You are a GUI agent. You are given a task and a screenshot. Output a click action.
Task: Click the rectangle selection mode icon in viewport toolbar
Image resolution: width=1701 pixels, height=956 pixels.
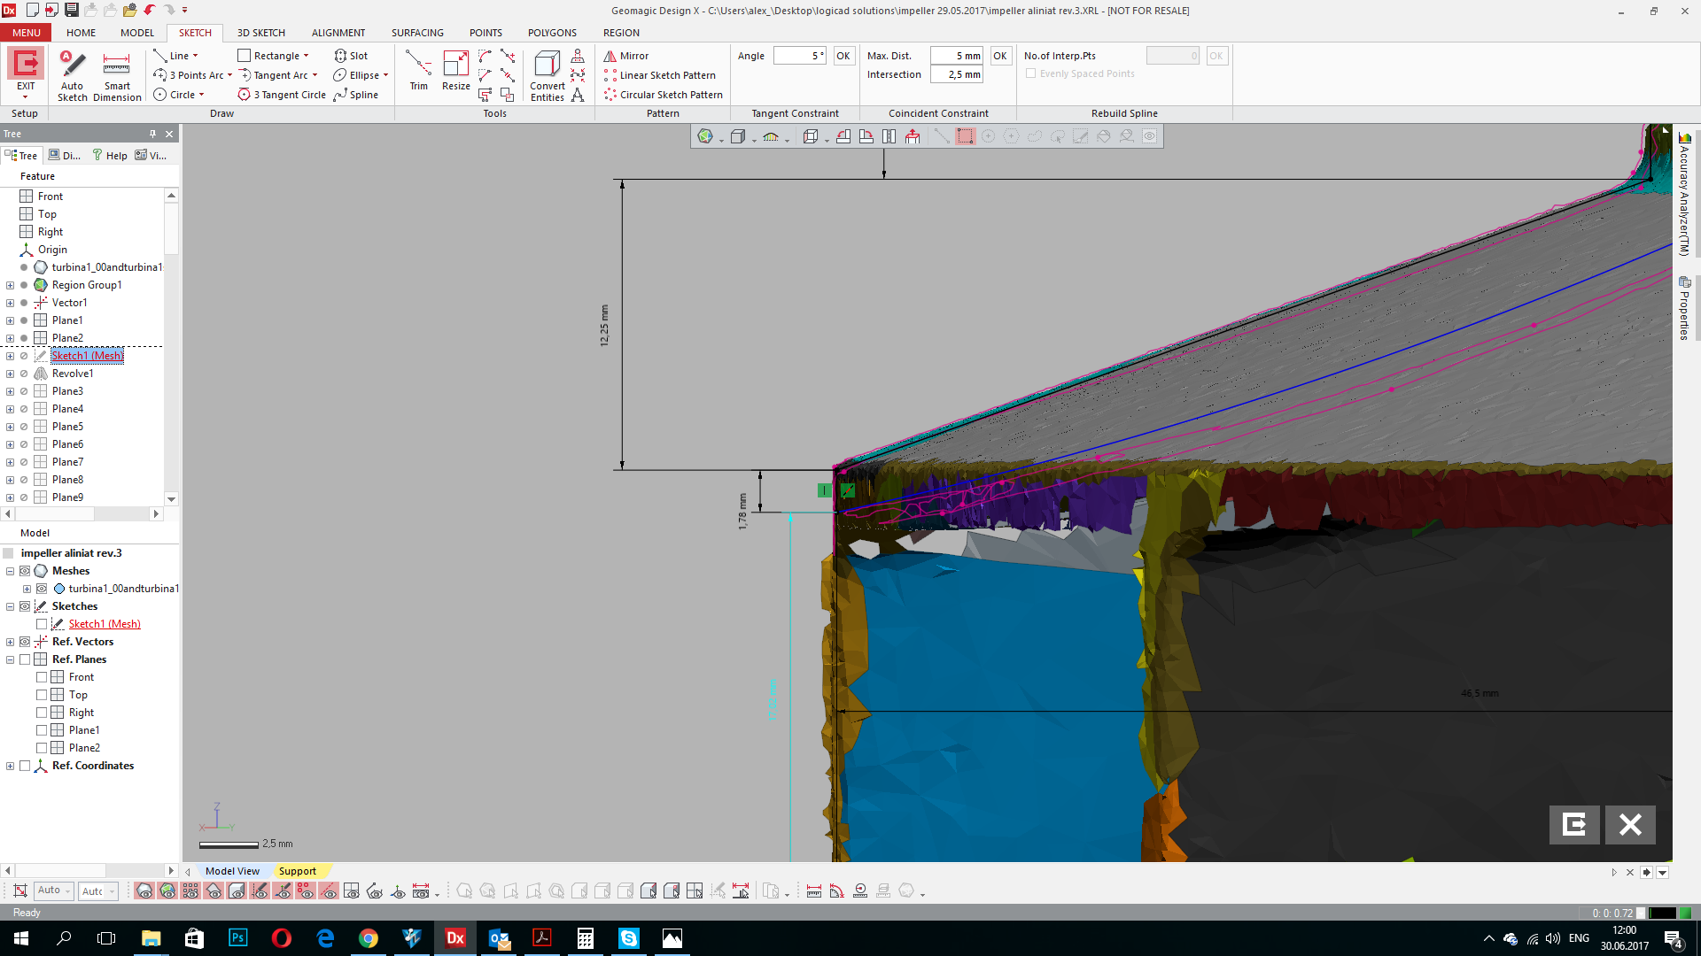click(965, 136)
